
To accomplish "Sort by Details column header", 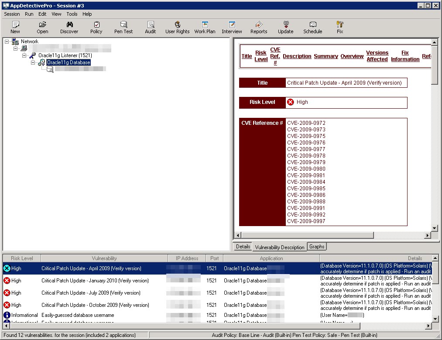I will click(376, 258).
